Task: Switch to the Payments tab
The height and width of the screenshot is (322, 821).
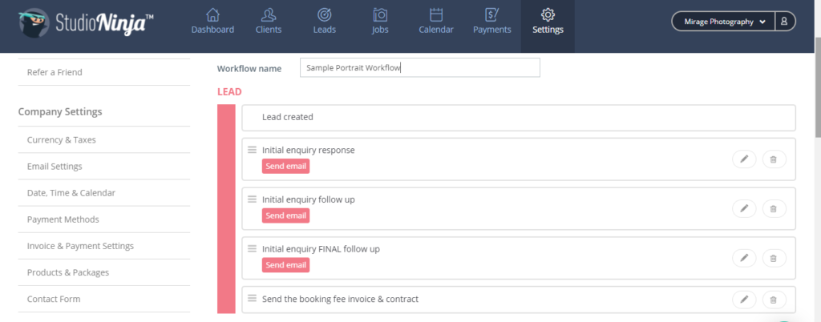Action: coord(491,22)
